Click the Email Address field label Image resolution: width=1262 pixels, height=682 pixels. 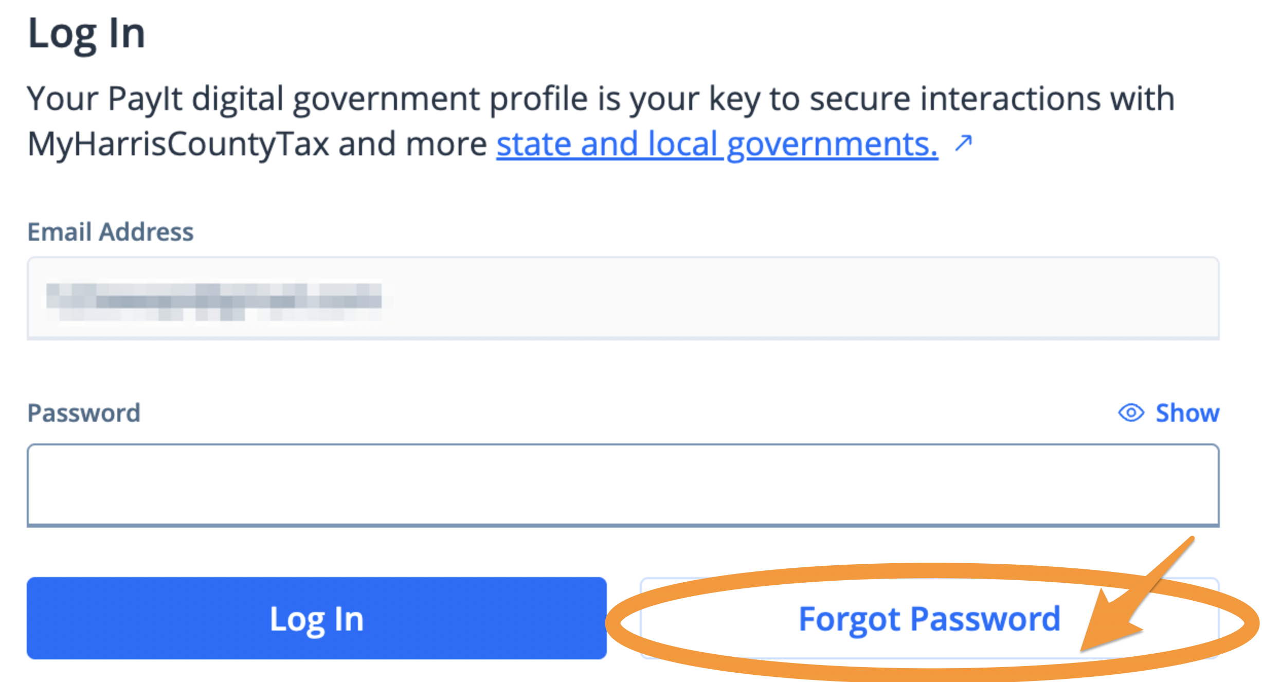click(110, 231)
